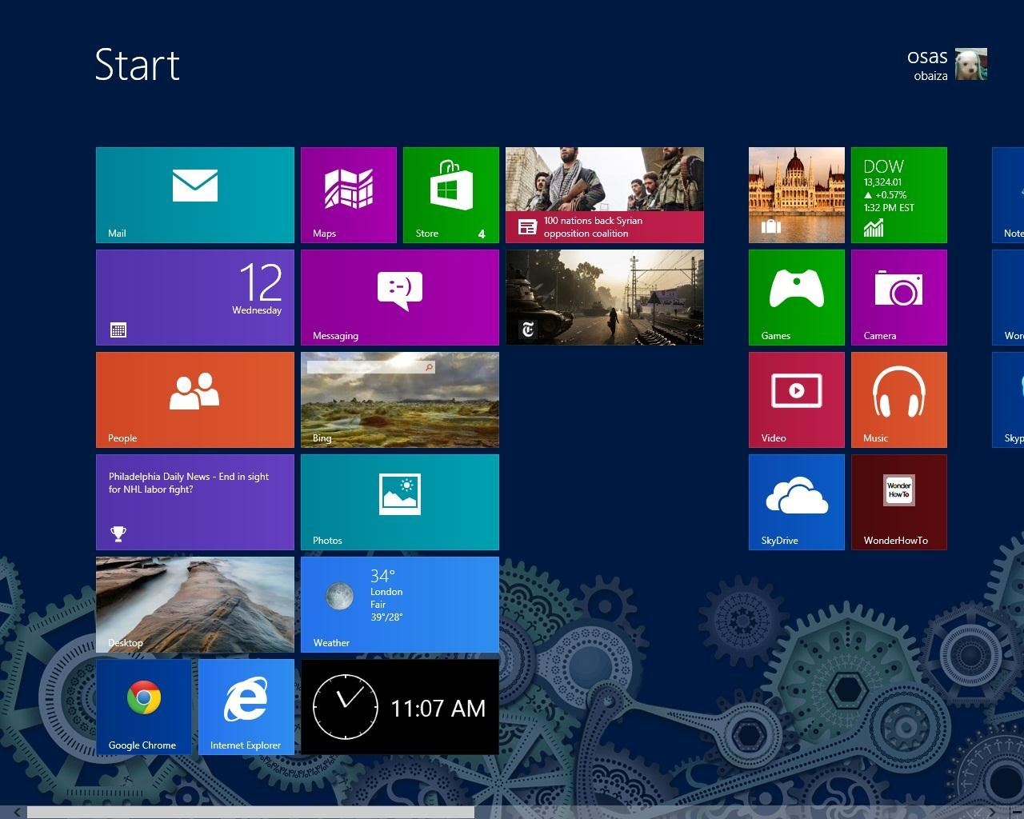Image resolution: width=1024 pixels, height=819 pixels.
Task: Open the Camera tile
Action: coord(899,298)
